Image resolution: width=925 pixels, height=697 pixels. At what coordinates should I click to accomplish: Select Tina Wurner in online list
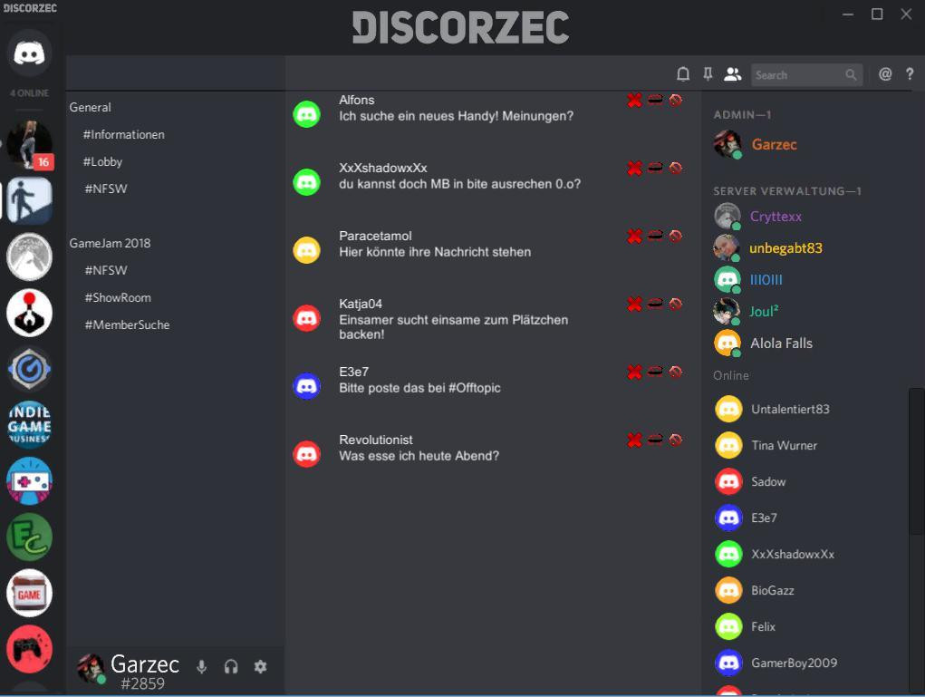[766, 446]
